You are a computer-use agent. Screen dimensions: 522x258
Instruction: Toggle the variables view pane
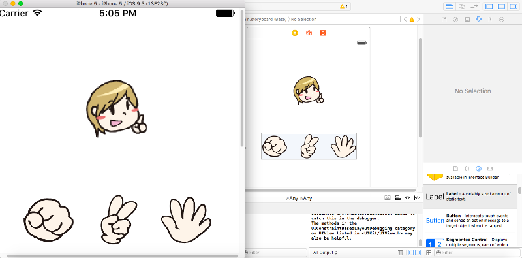click(411, 253)
